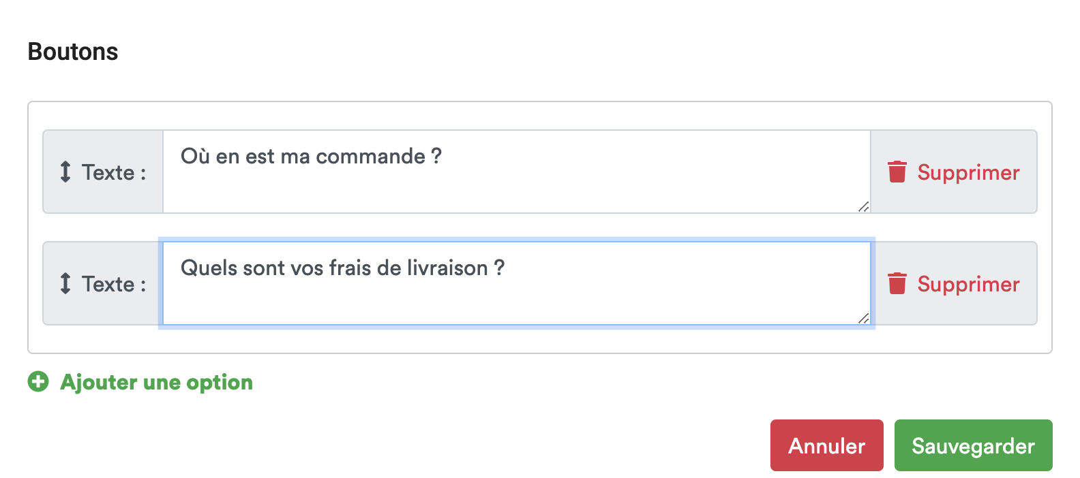Save the buttons with Sauvegarder
Viewport: 1080px width, 478px height.
(974, 445)
